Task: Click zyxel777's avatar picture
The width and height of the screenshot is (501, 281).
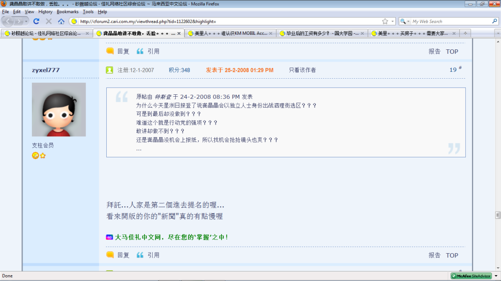Action: (59, 109)
